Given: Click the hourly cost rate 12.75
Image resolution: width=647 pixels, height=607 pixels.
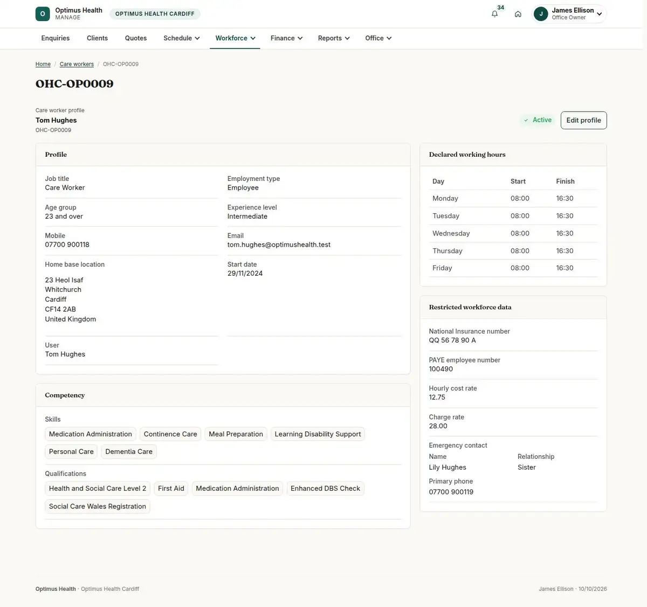Looking at the screenshot, I should (x=437, y=397).
